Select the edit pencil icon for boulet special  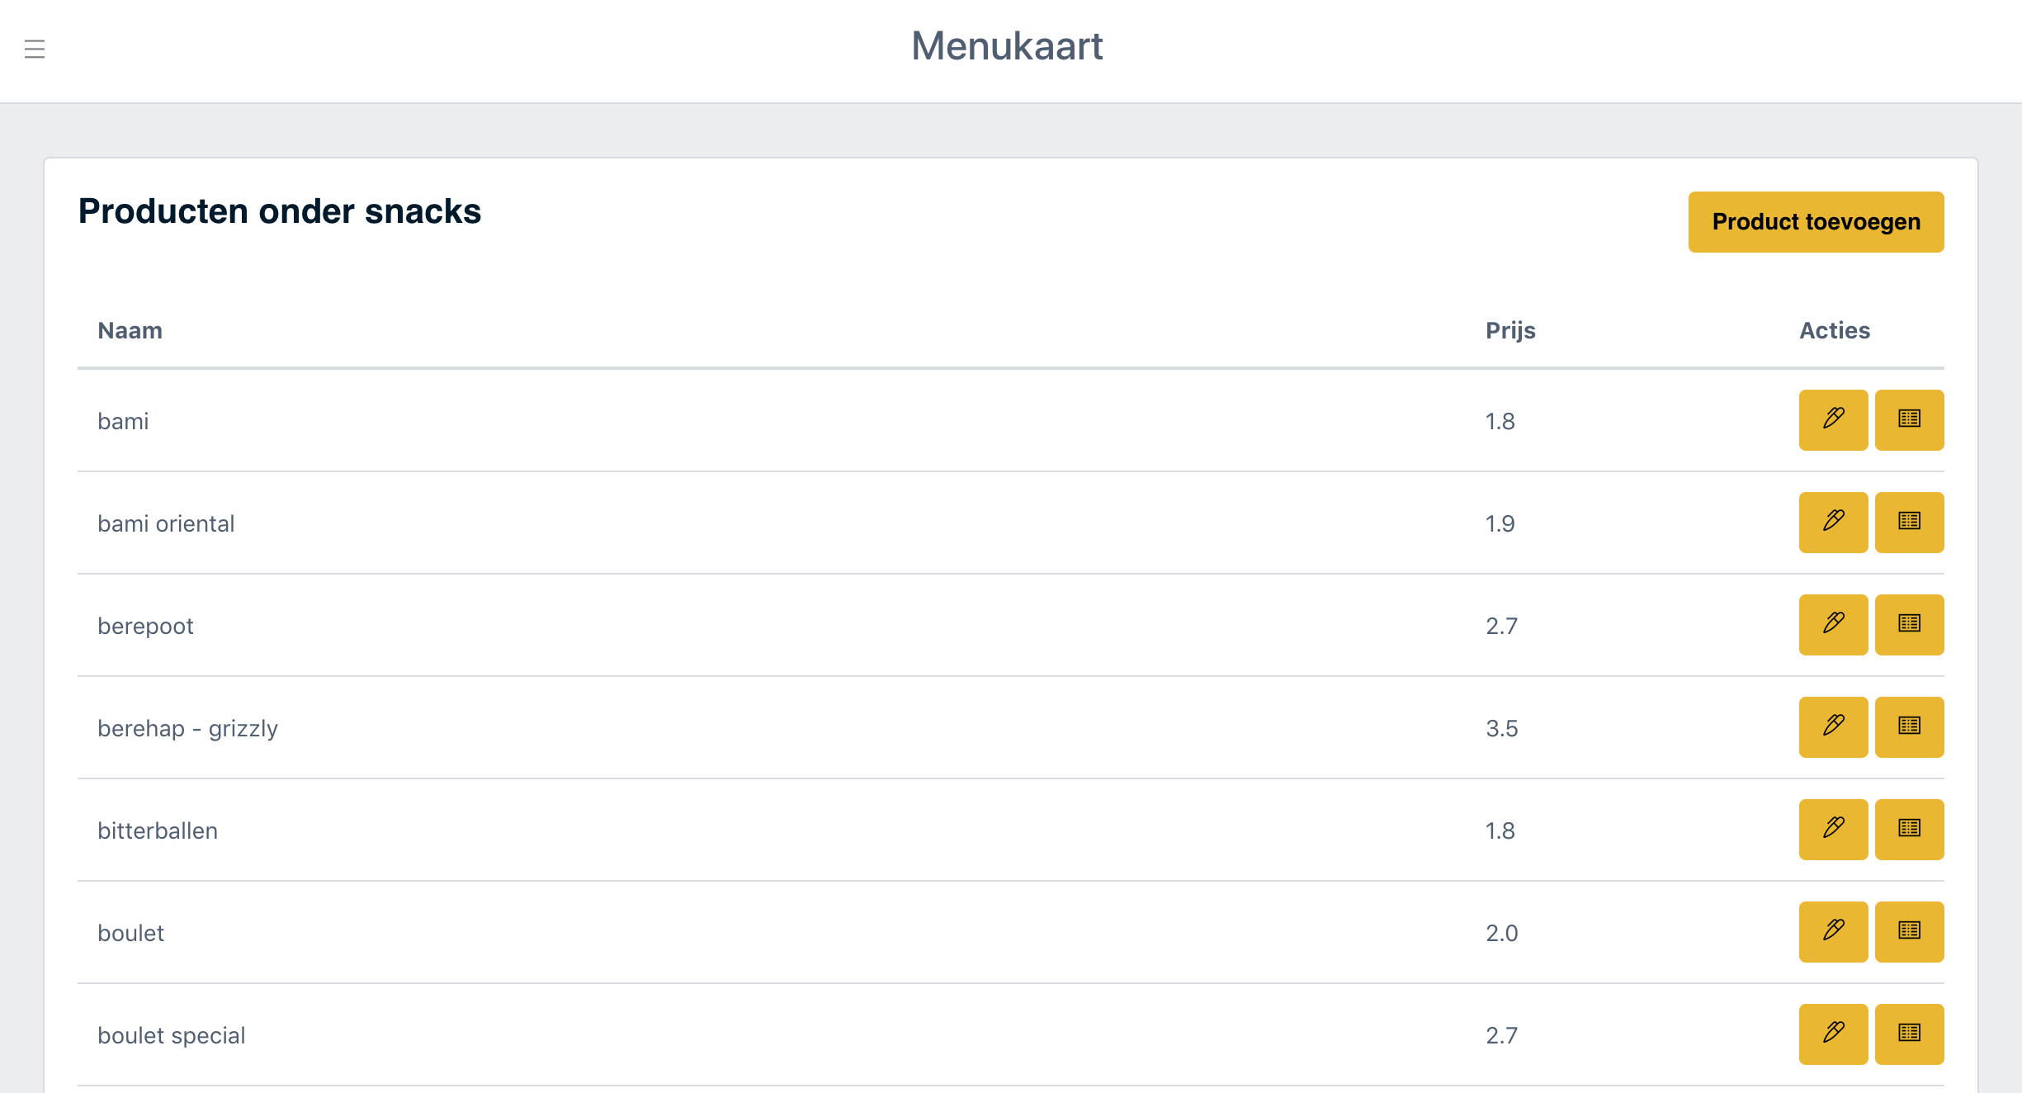1833,1034
